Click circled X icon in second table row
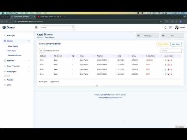Viewport: 187px width, 140px height. 169,65
